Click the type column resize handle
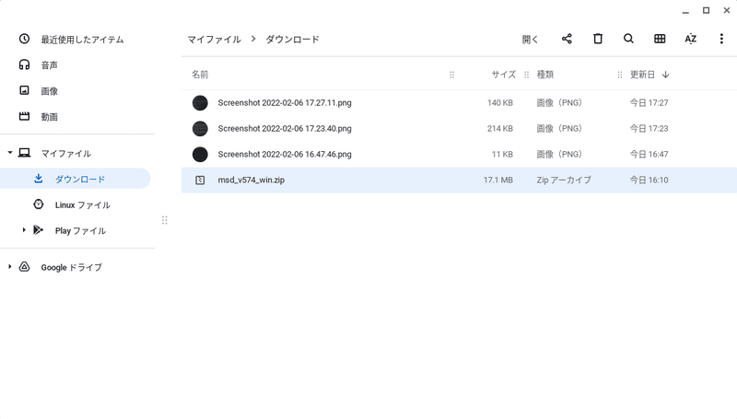This screenshot has width=737, height=419. [x=620, y=75]
